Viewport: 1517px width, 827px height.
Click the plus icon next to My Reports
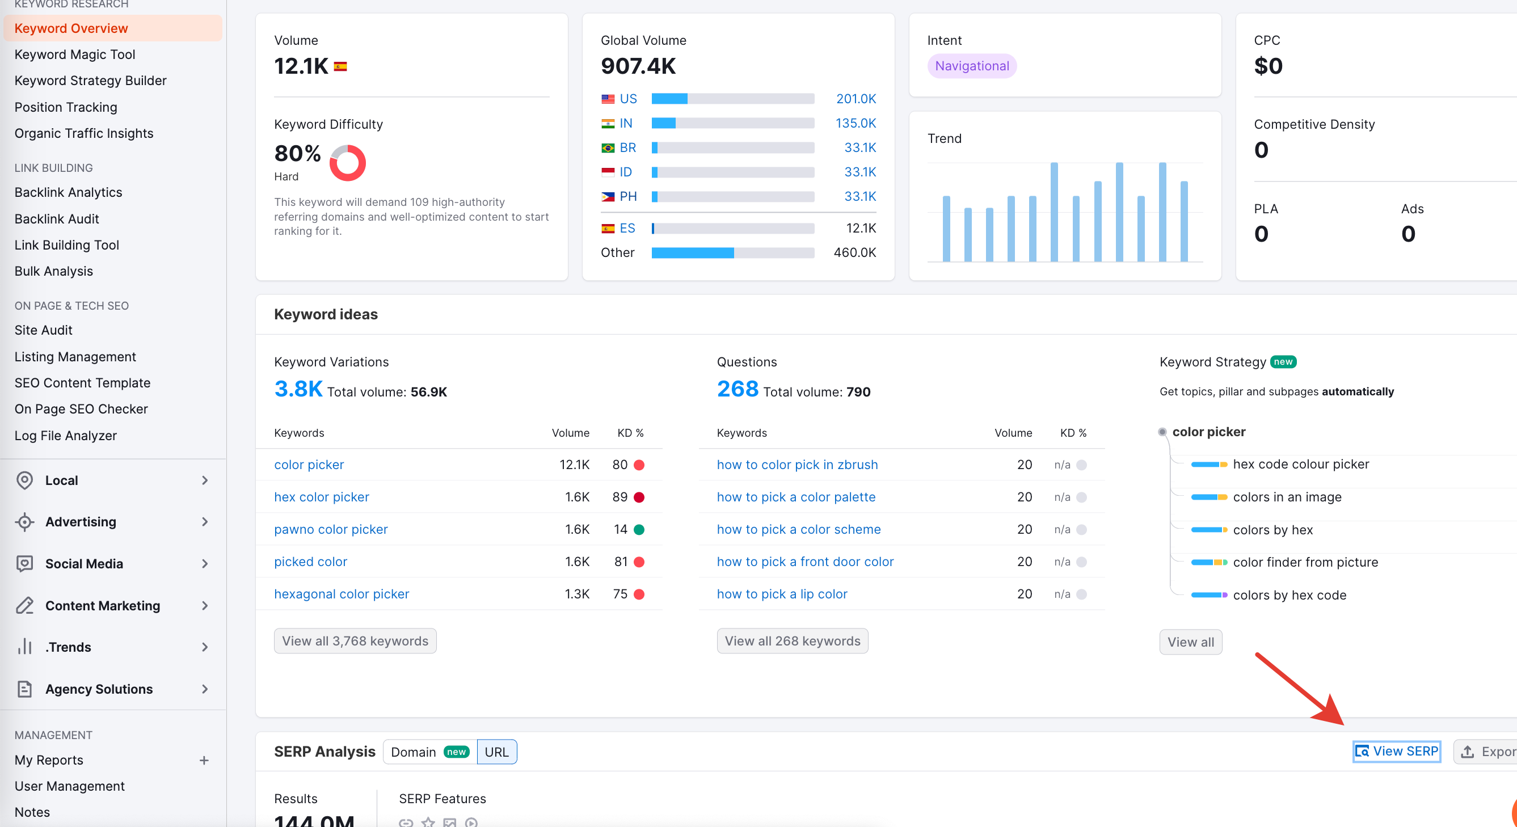point(204,760)
